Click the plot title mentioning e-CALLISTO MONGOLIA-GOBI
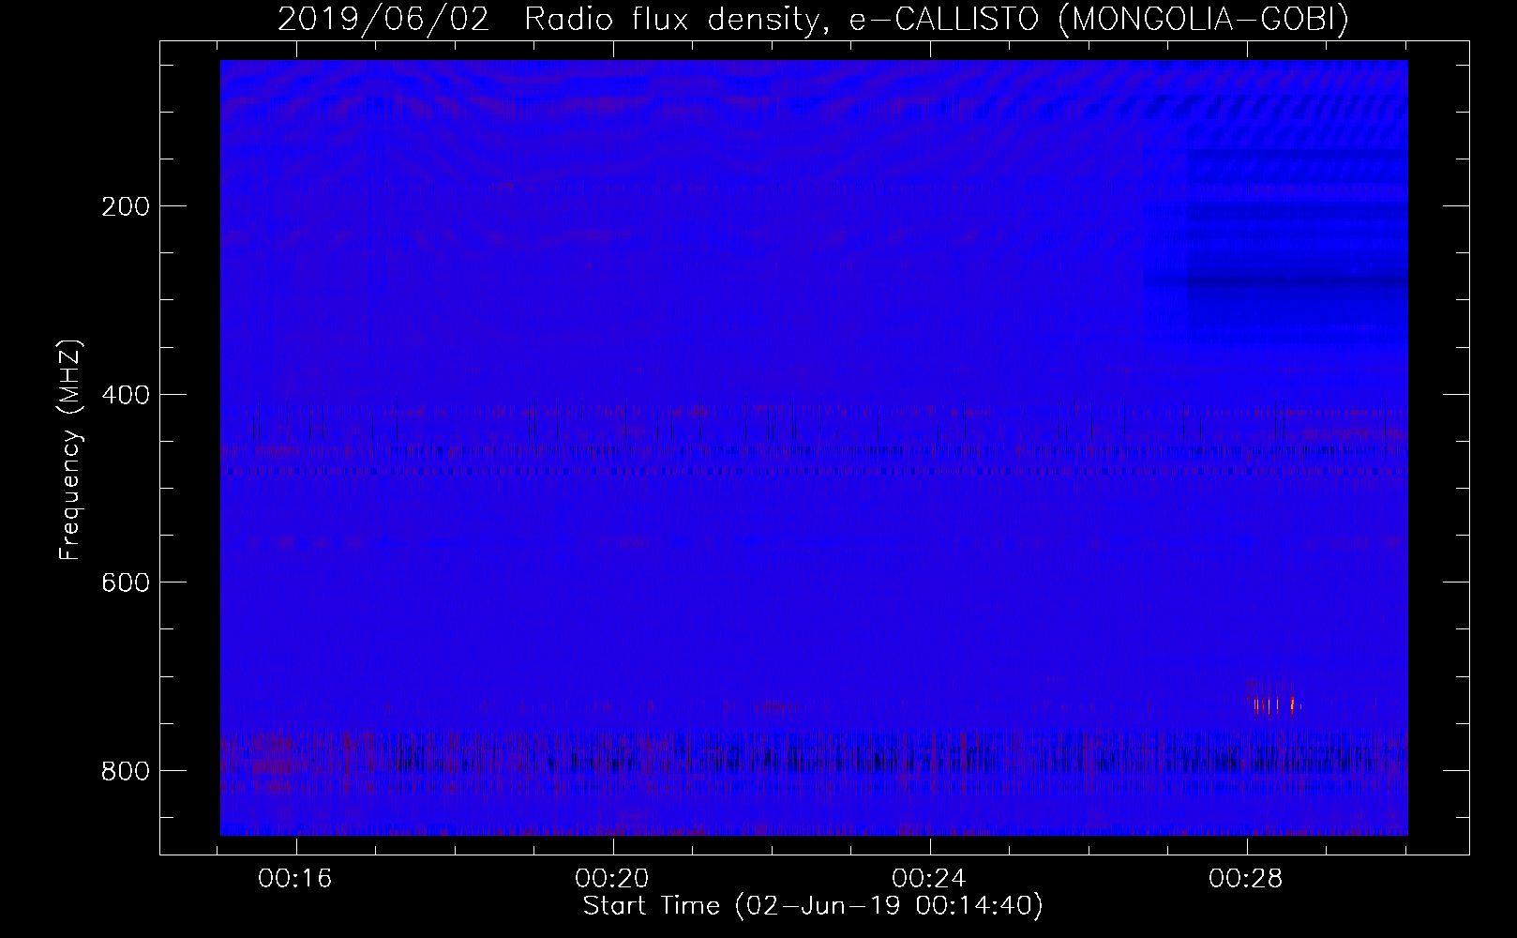The width and height of the screenshot is (1517, 938). [x=813, y=20]
